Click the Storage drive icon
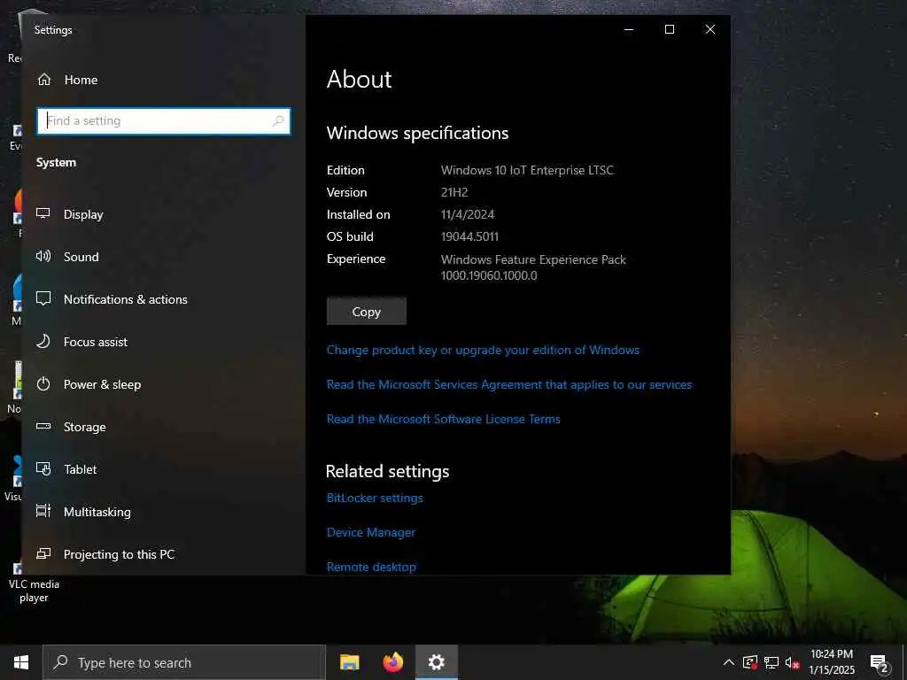 [x=43, y=426]
